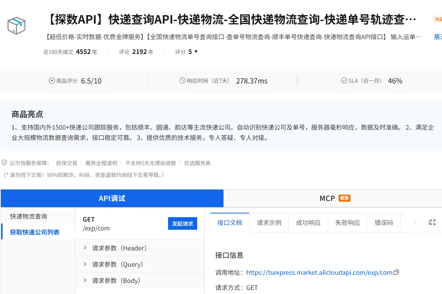Click the package box product icon
The height and width of the screenshot is (294, 442).
click(x=16, y=25)
